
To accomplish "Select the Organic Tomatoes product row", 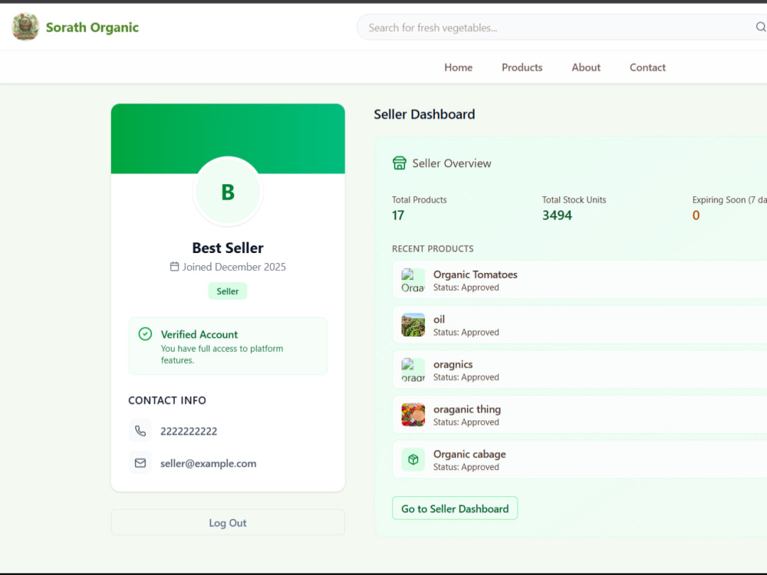I will [580, 280].
